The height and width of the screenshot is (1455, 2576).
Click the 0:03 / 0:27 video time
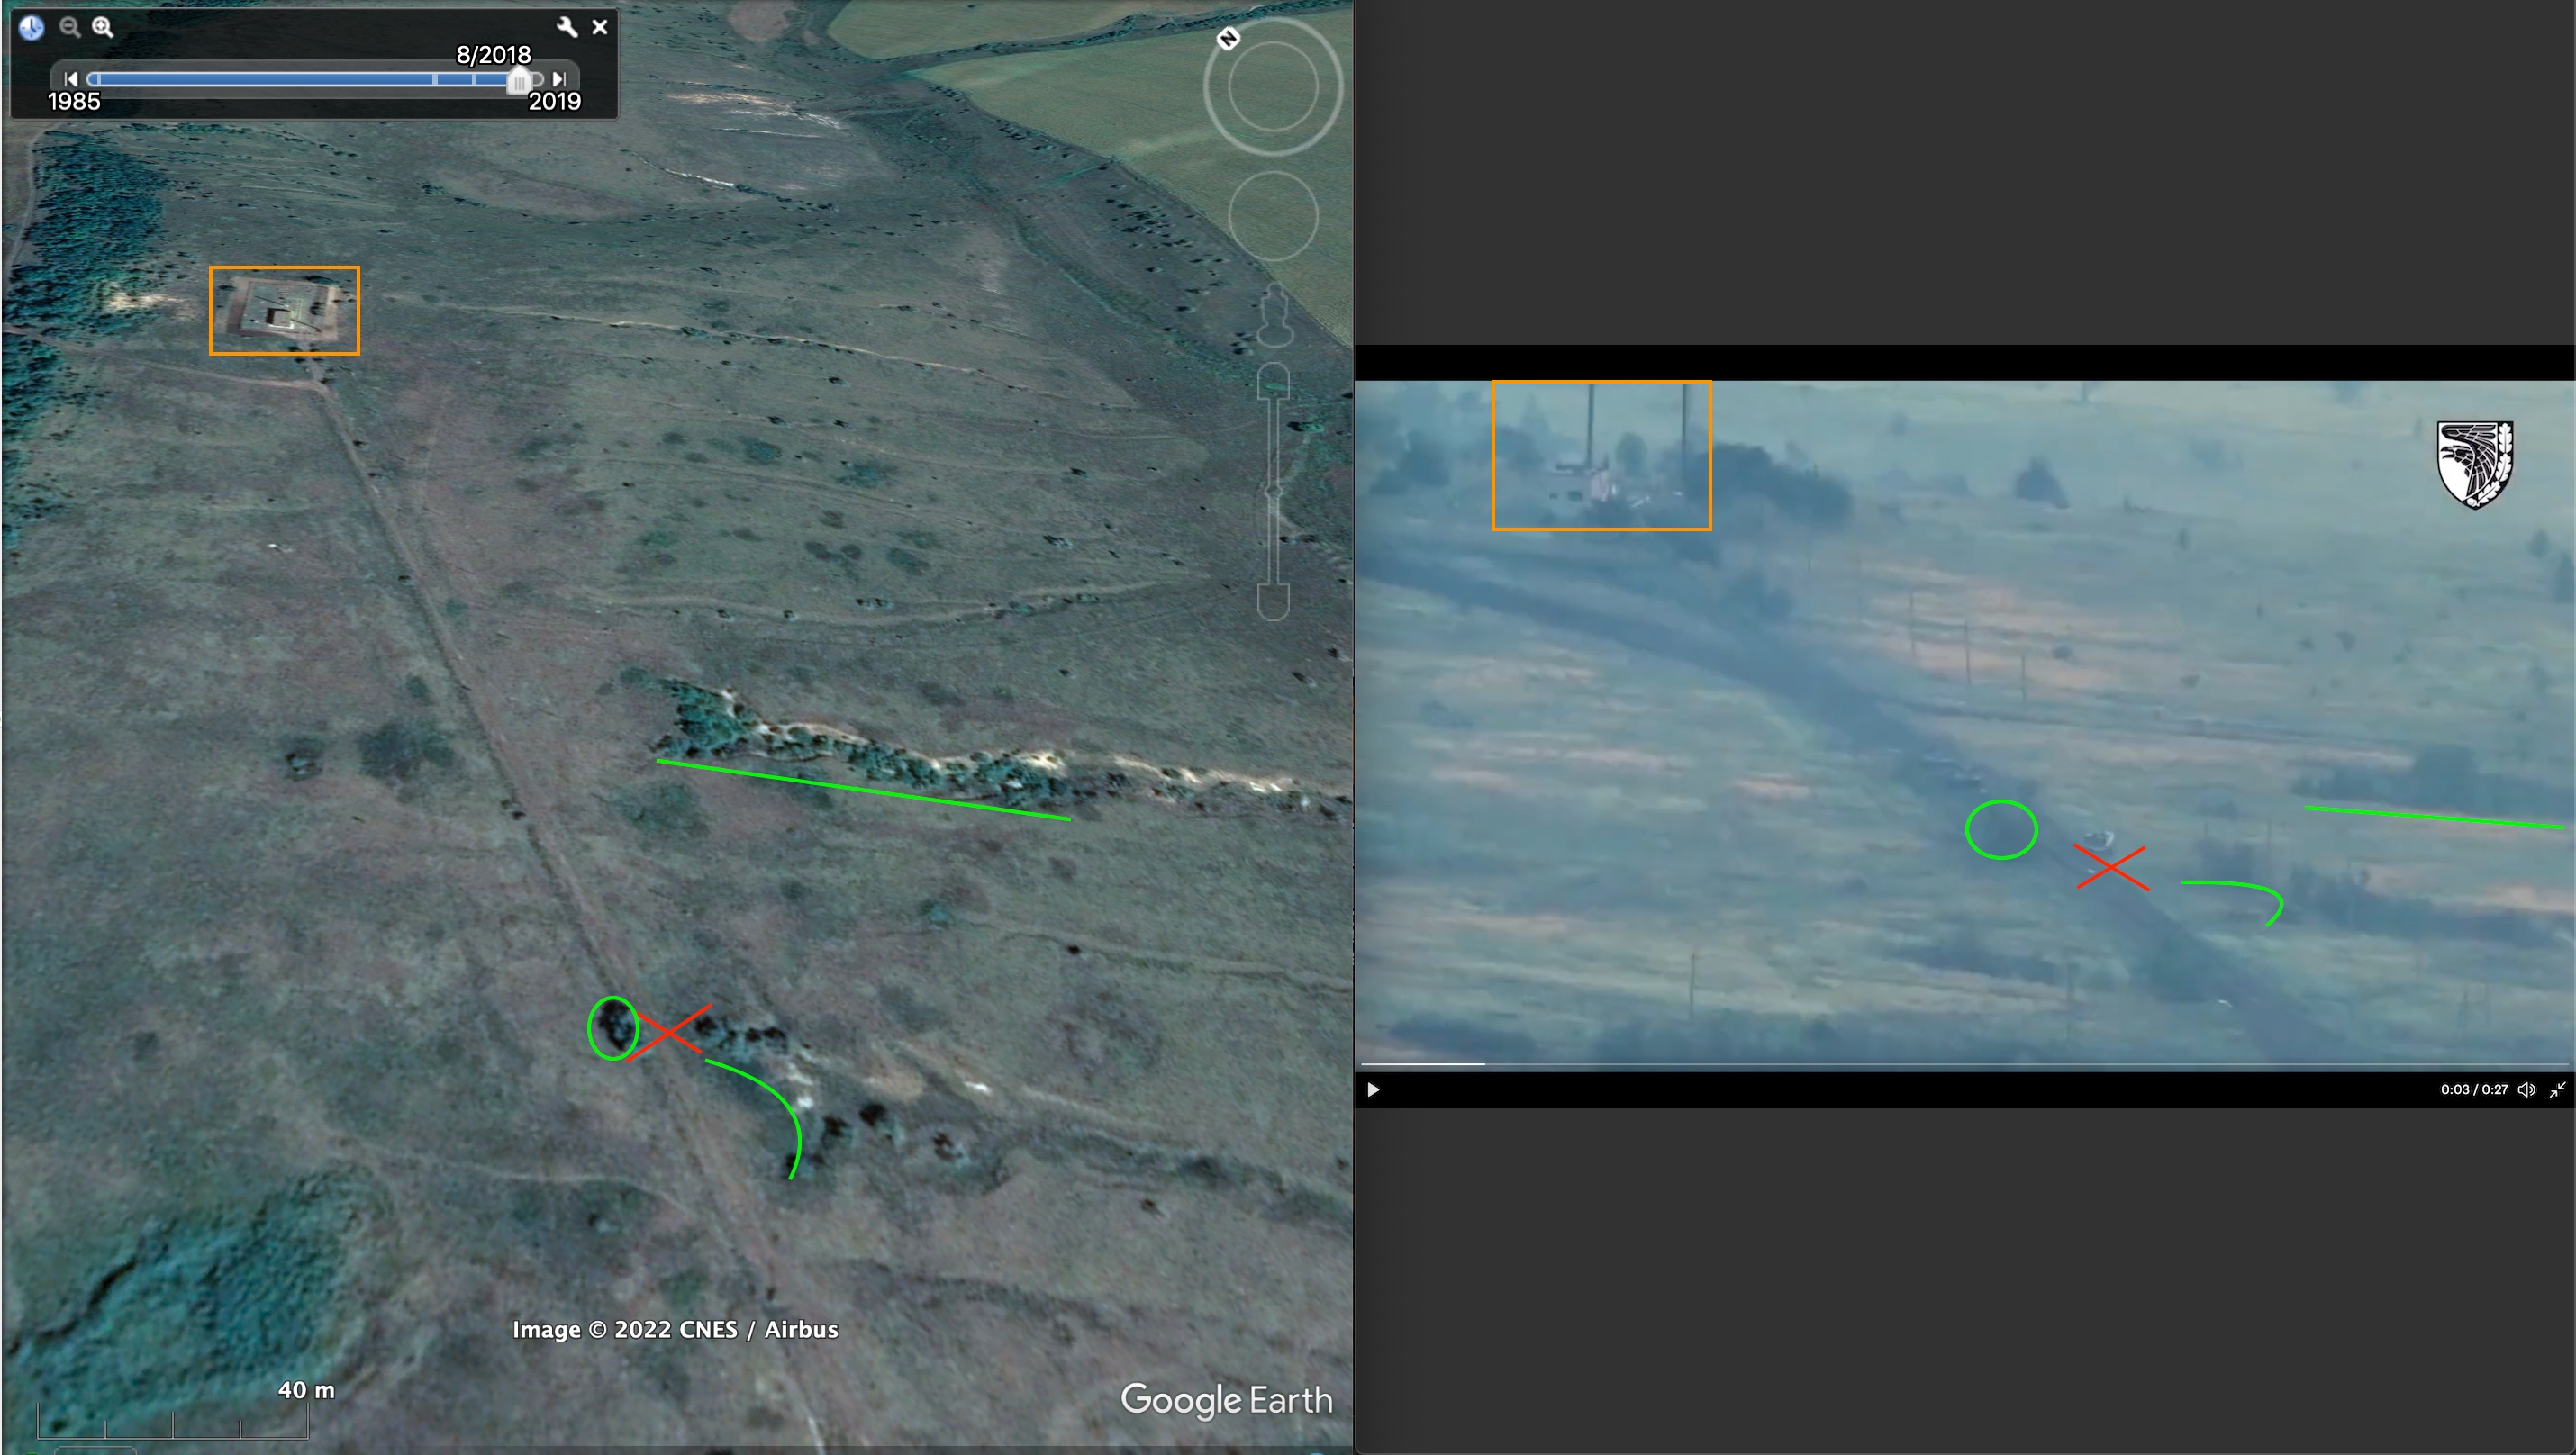point(2473,1089)
